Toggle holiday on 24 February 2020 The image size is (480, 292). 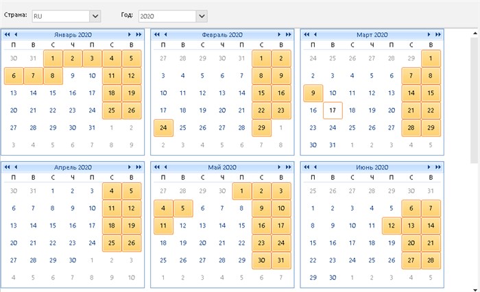163,127
